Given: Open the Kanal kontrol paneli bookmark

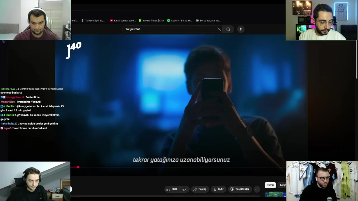Looking at the screenshot, I should (123, 21).
